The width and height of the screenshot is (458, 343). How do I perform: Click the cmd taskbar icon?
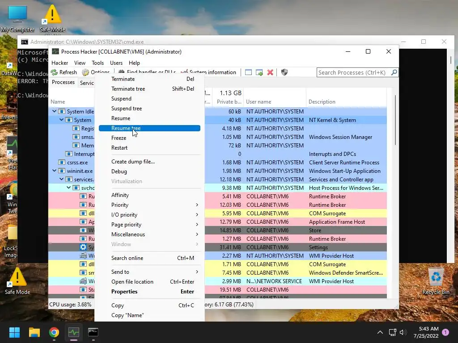coord(93,332)
